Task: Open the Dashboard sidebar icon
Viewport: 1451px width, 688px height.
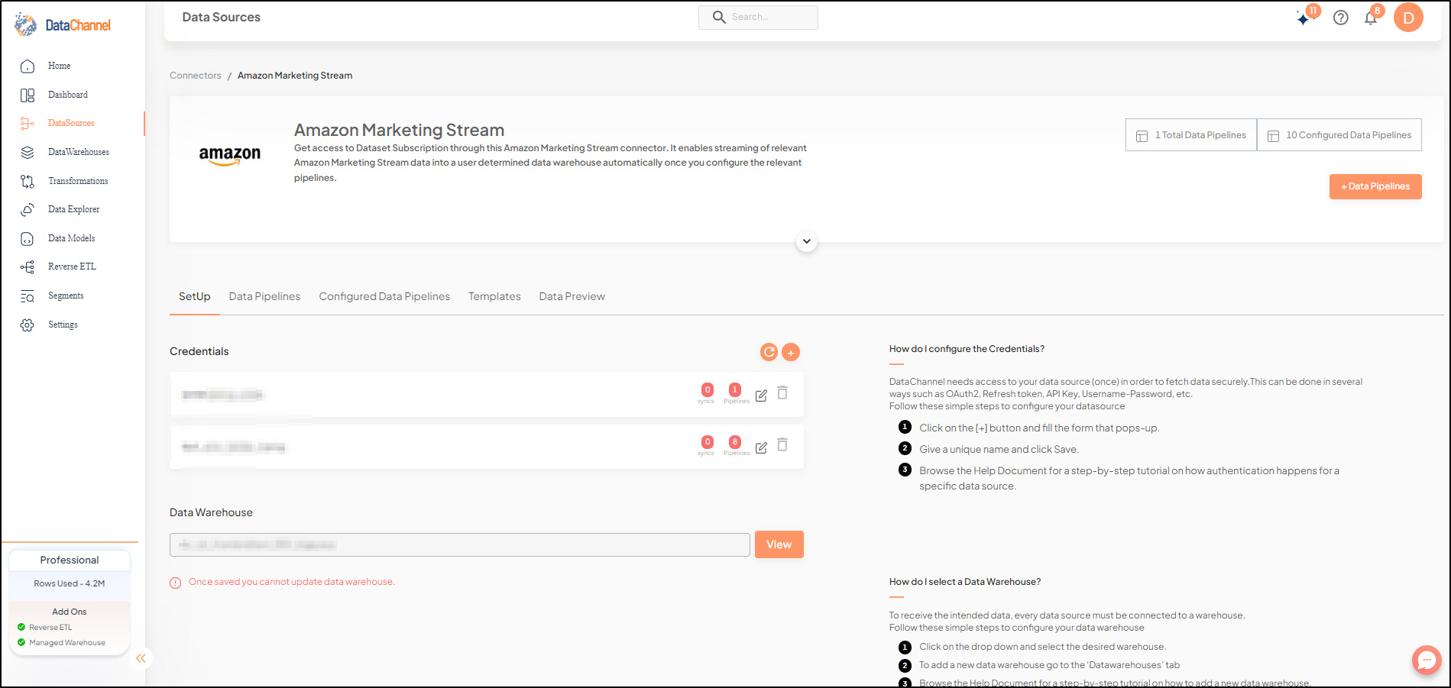Action: pyautogui.click(x=28, y=95)
